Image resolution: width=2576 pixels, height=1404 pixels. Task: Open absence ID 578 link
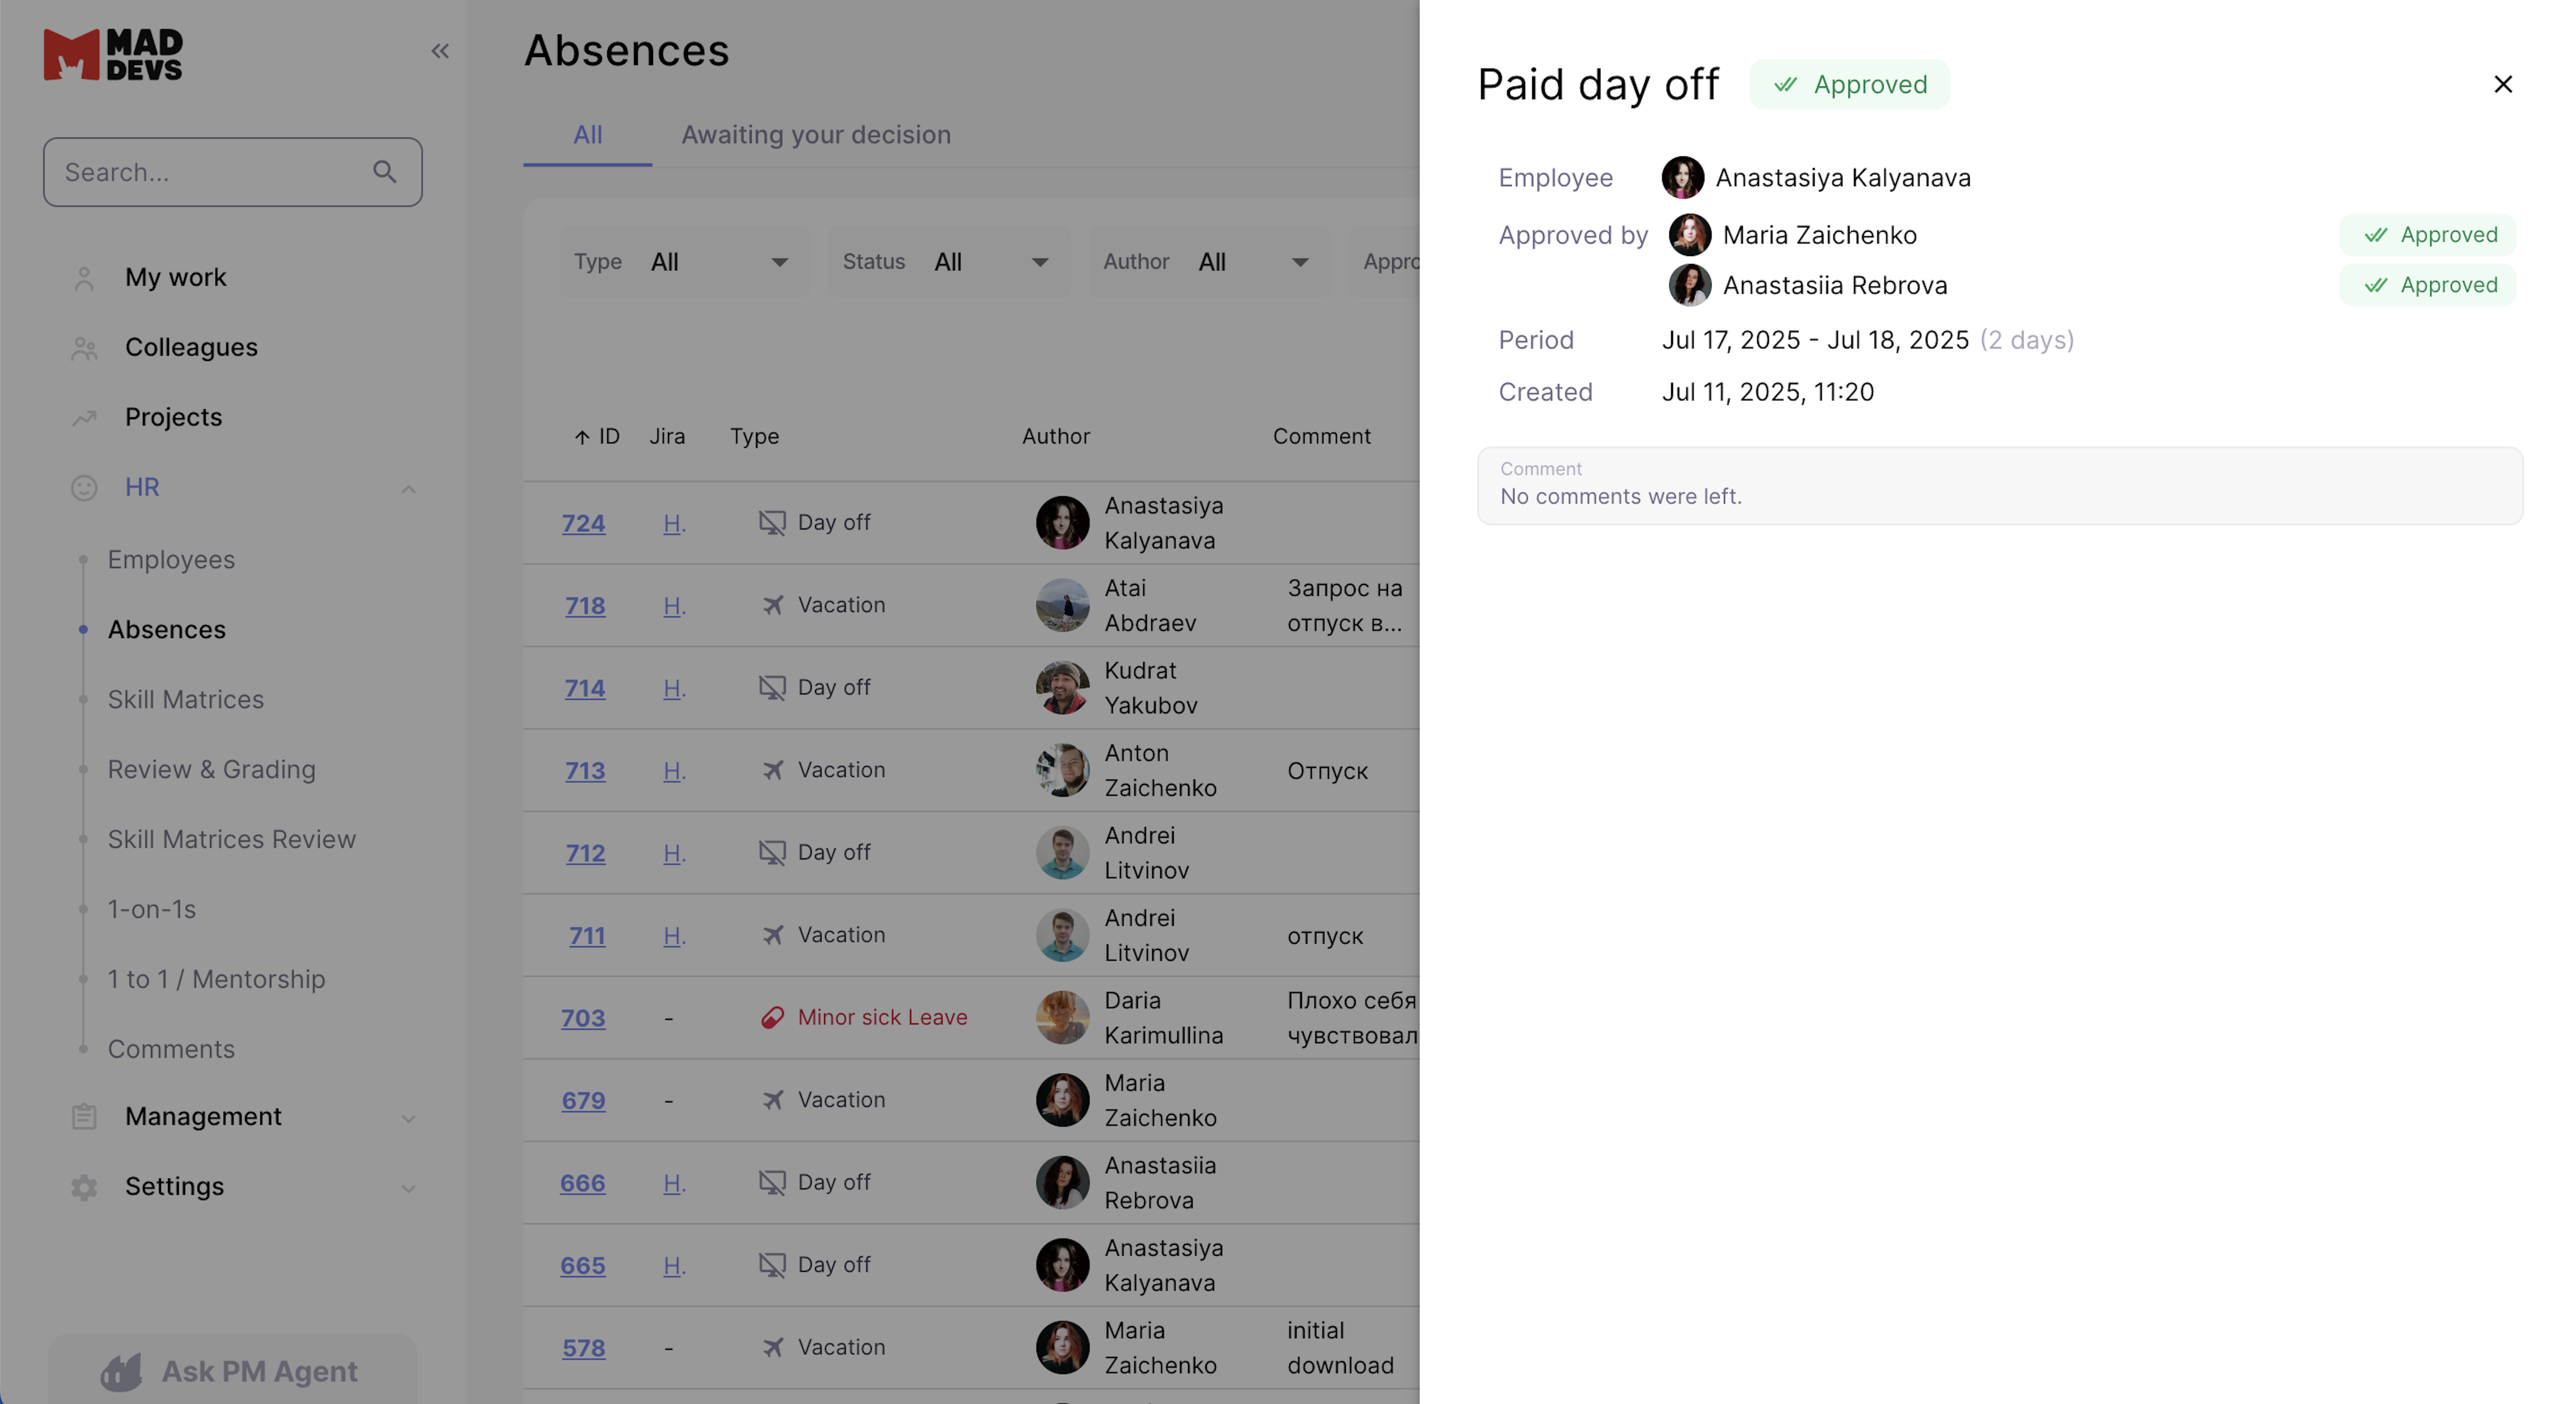point(584,1348)
